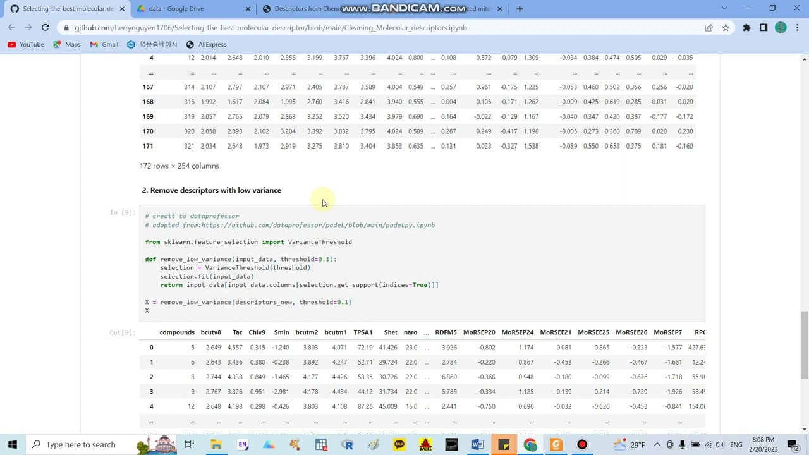The width and height of the screenshot is (809, 455).
Task: Open the 영문홈페이지 bookmark
Action: point(152,44)
